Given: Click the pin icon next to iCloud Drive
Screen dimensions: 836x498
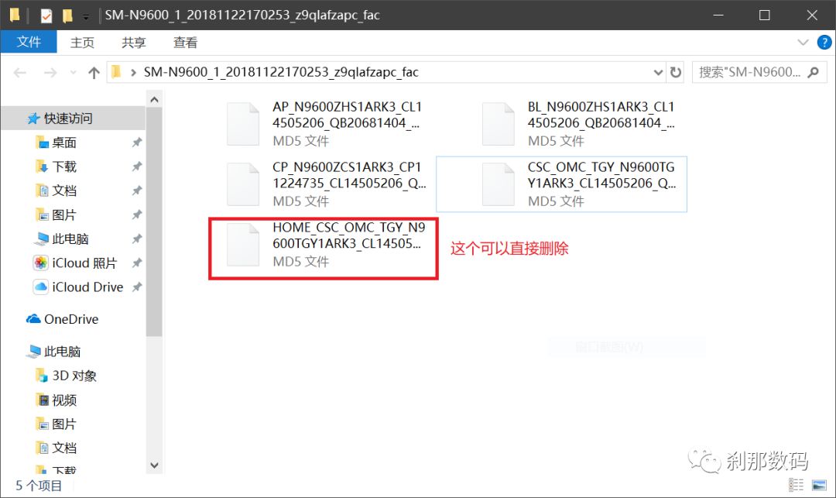Looking at the screenshot, I should click(137, 287).
